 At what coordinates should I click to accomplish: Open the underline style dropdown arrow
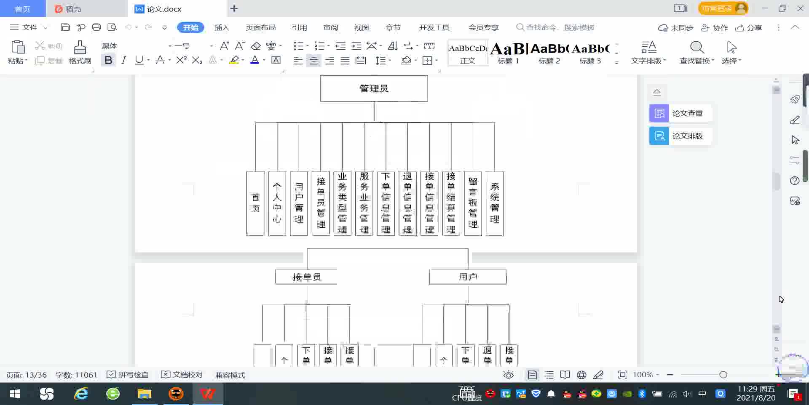click(149, 60)
